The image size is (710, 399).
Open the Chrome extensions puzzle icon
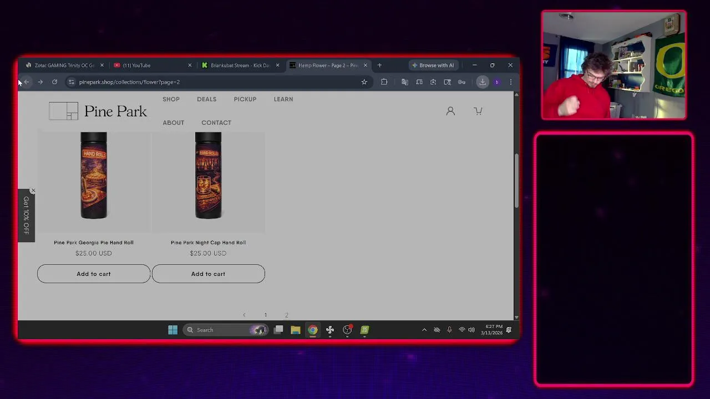tap(384, 82)
